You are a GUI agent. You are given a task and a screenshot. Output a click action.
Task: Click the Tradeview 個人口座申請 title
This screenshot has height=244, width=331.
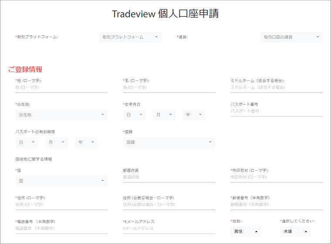click(x=165, y=14)
